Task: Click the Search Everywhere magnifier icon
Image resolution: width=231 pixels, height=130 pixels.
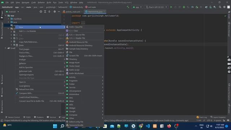Action: tap(220, 7)
